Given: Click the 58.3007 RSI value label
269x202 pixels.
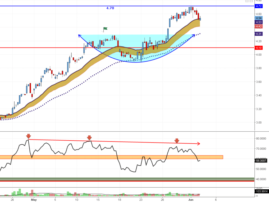Looking at the screenshot, I should [x=261, y=161].
